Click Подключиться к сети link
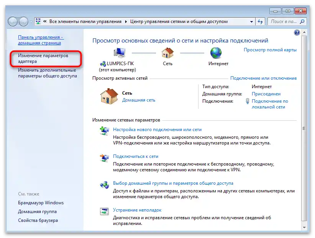This screenshot has width=315, height=238. coord(136,156)
